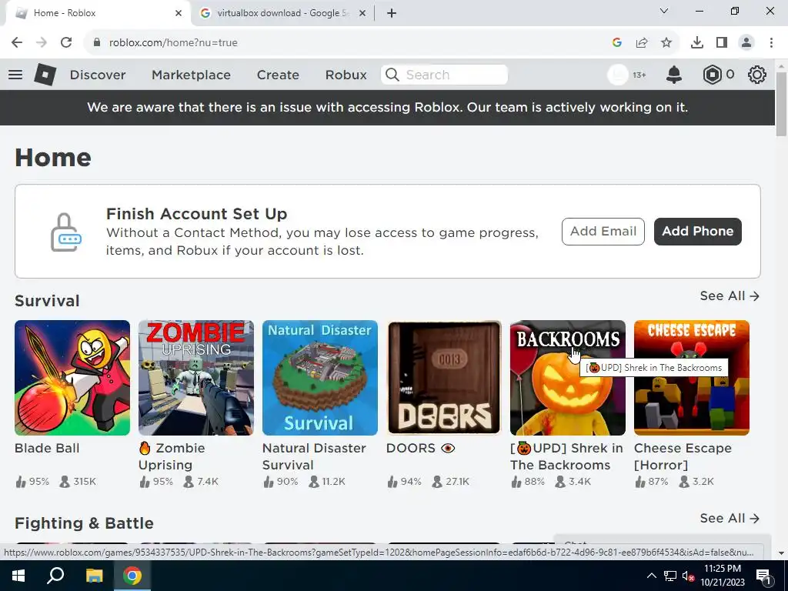Viewport: 788px width, 591px height.
Task: Open the Windows Start menu
Action: click(x=18, y=576)
